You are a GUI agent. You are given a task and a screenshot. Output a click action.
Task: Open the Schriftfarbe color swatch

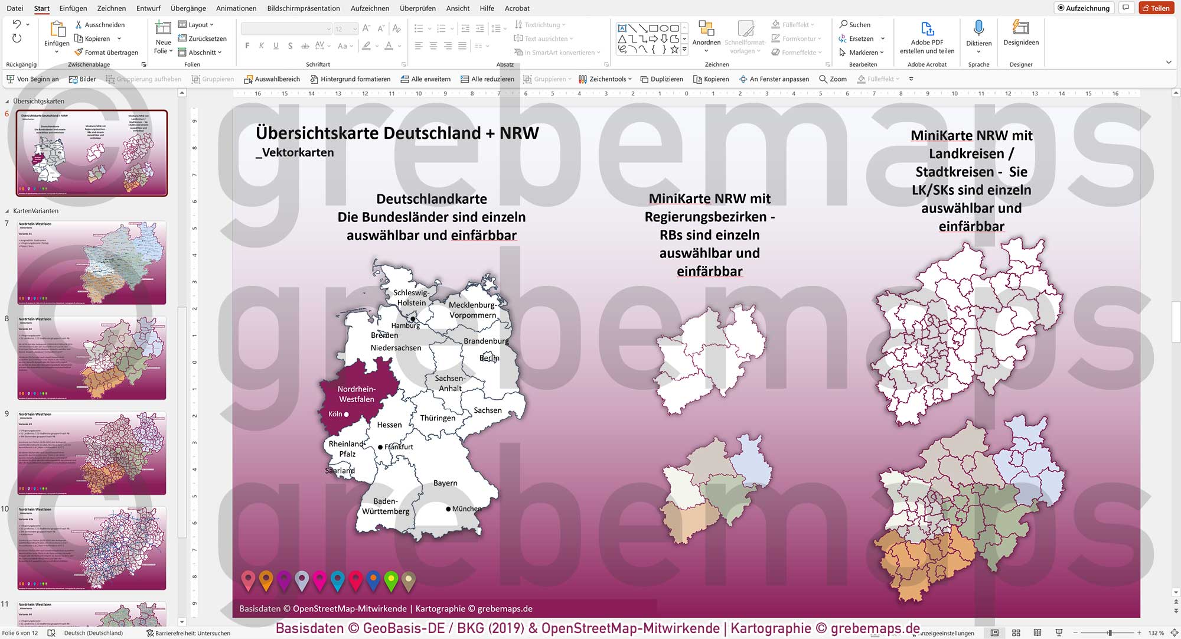(x=389, y=45)
